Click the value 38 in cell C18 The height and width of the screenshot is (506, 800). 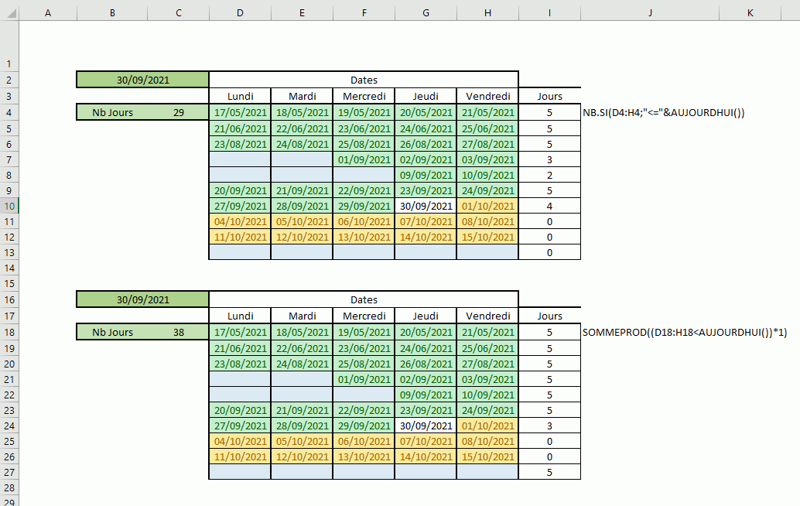pos(179,332)
